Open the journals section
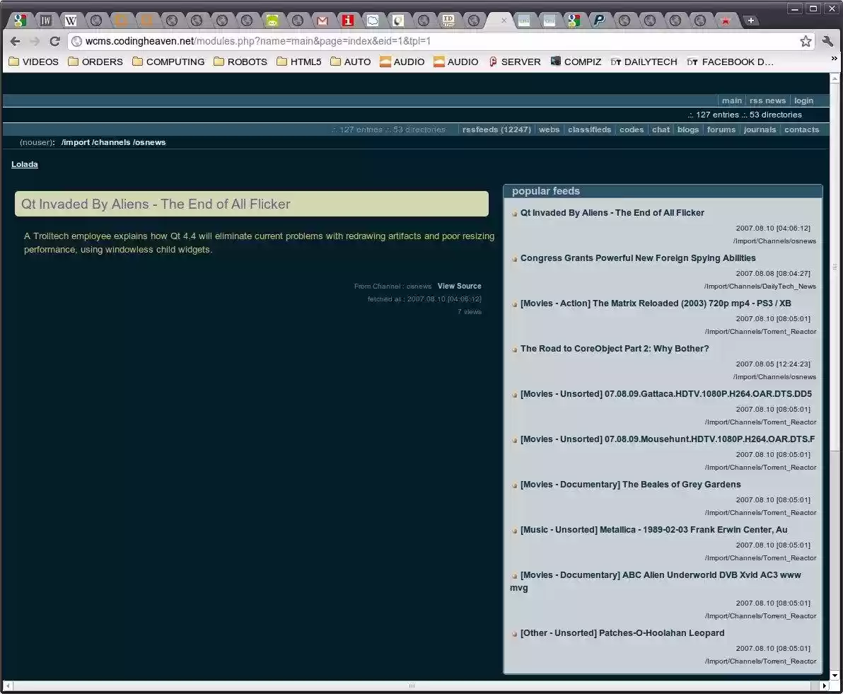The image size is (843, 694). click(760, 129)
